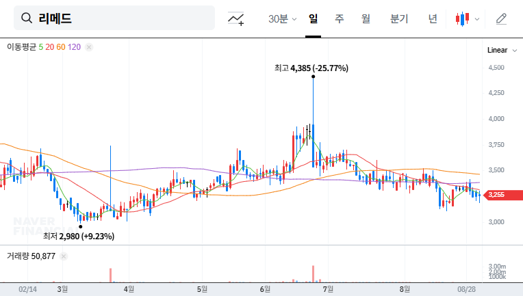Click the black dot at the 2,980 low

click(x=80, y=227)
